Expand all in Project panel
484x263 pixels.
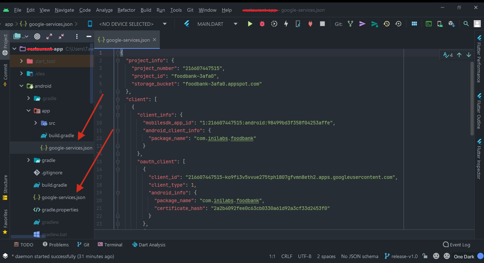pos(49,36)
